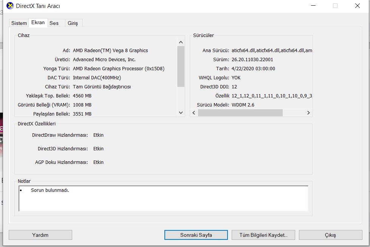Click 'AMD Radeon(TM) Vega 8 Graphics' name value
Screen dimensions: 370x247
click(110, 51)
